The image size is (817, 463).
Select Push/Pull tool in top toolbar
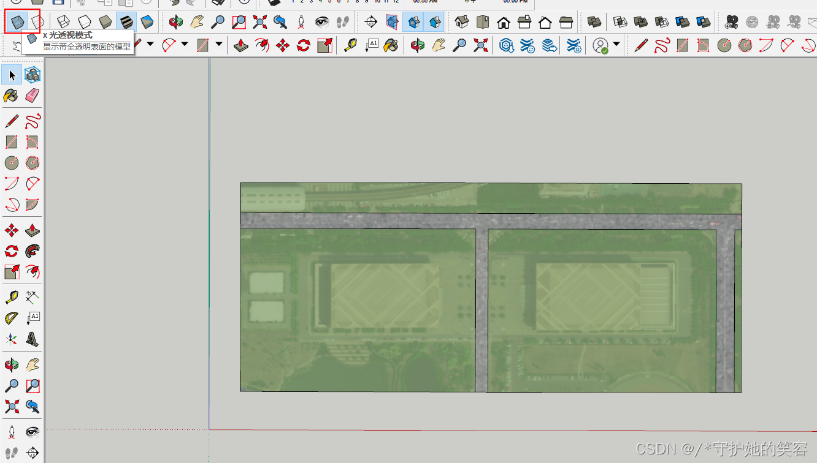241,45
